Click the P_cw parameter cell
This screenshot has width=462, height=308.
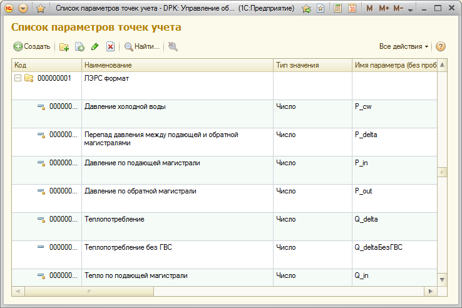click(x=394, y=114)
